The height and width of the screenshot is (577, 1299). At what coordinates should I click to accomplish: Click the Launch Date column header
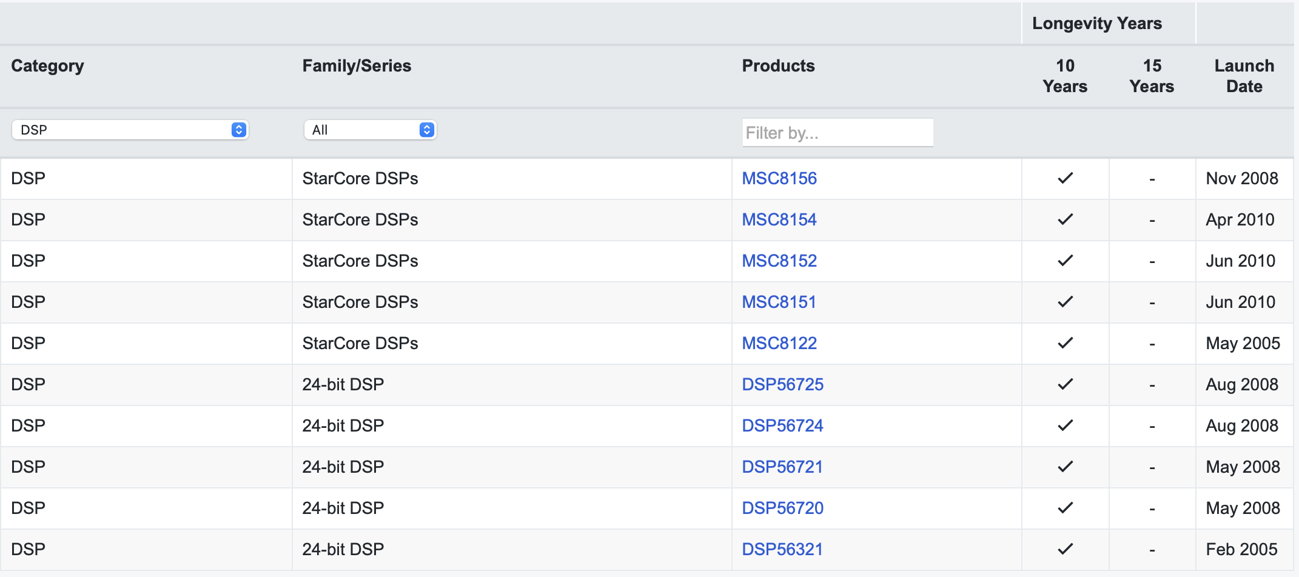1244,76
